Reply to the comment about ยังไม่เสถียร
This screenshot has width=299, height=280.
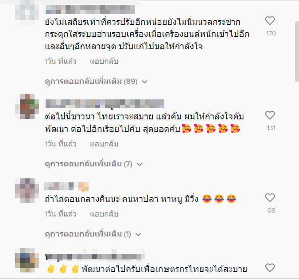coord(104,61)
